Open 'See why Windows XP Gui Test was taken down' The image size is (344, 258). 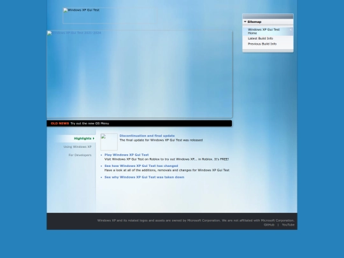(145, 177)
